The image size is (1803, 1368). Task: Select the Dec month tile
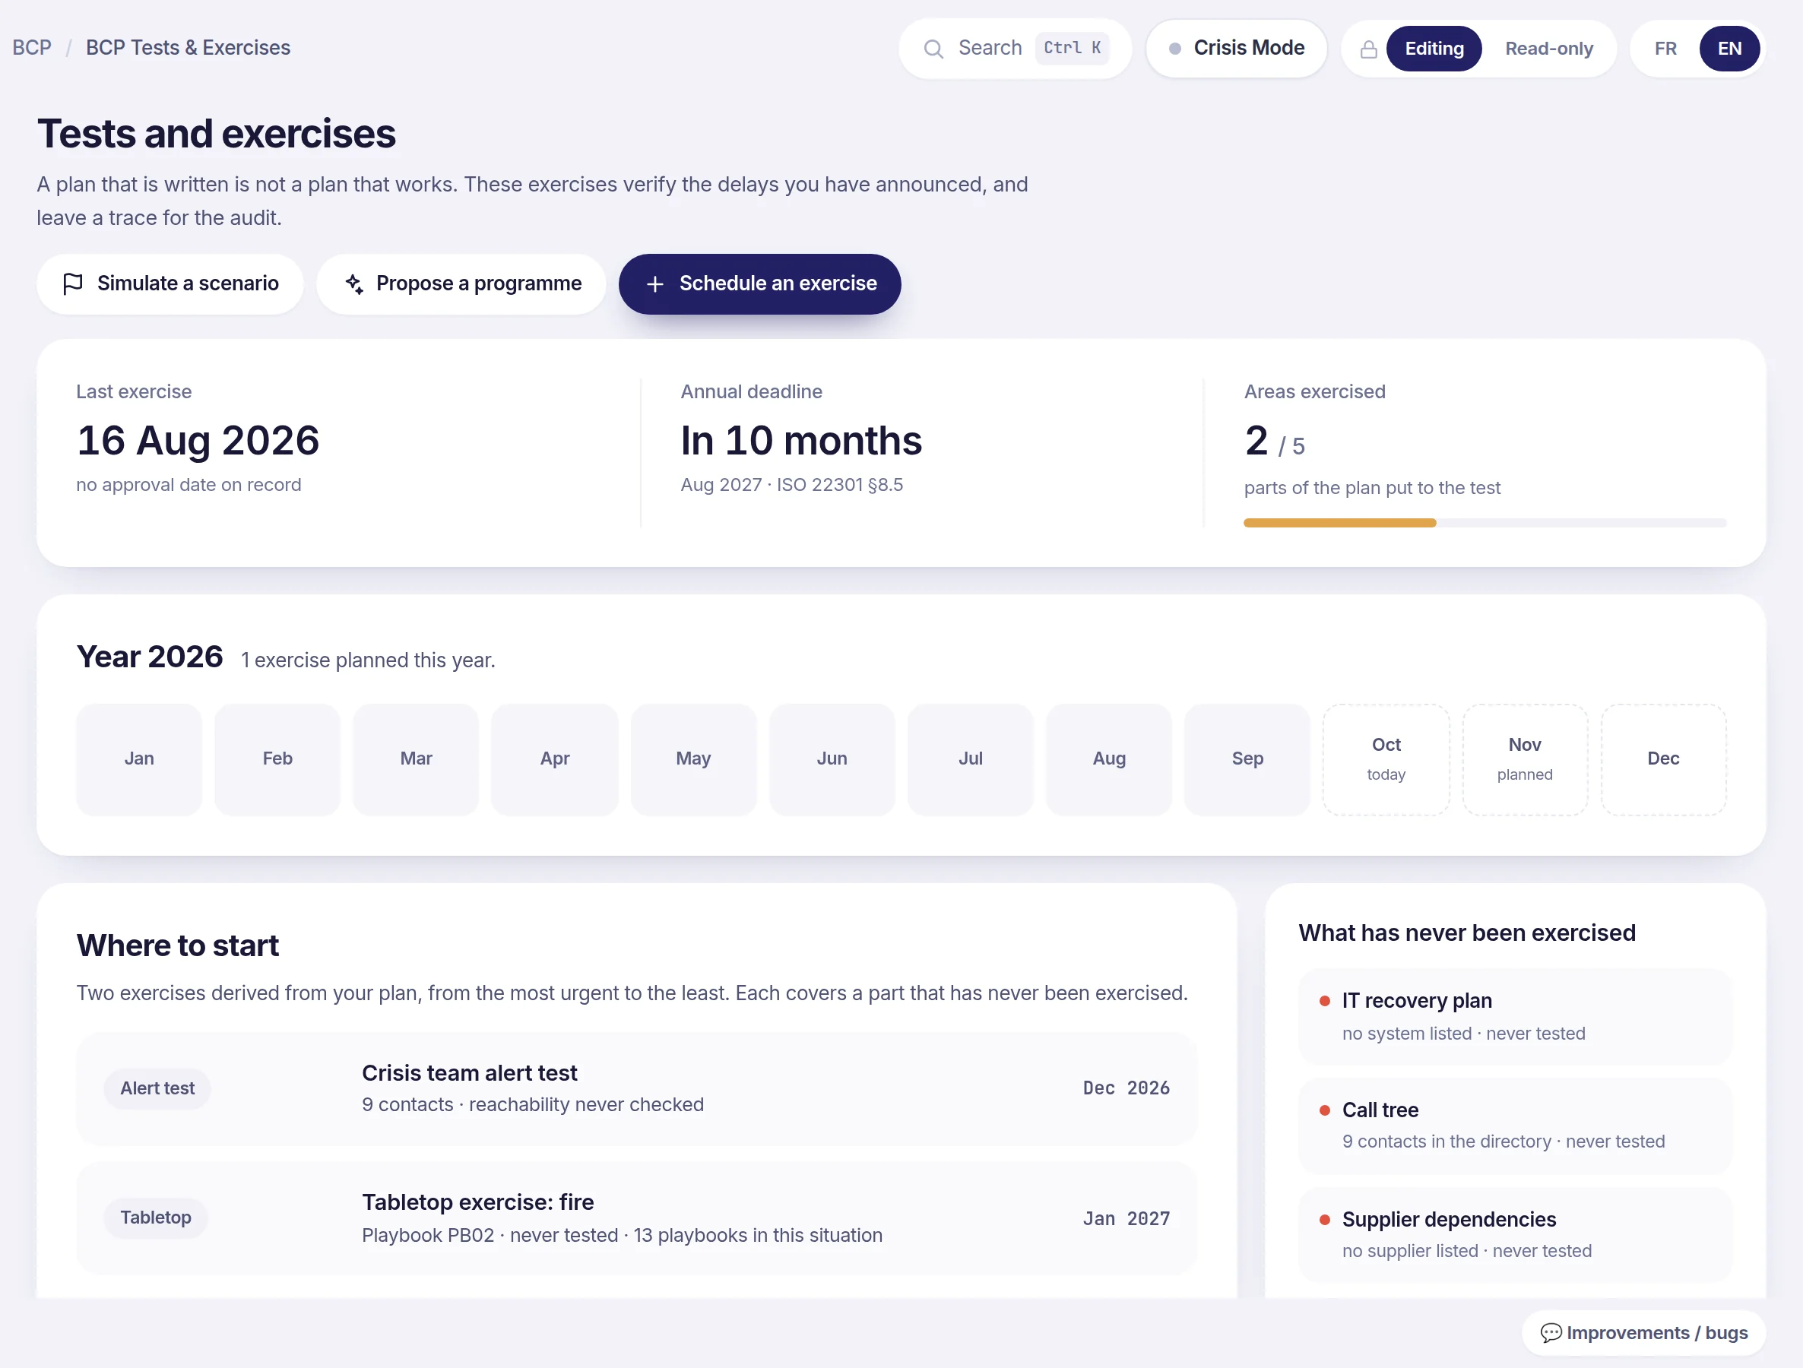click(x=1663, y=759)
